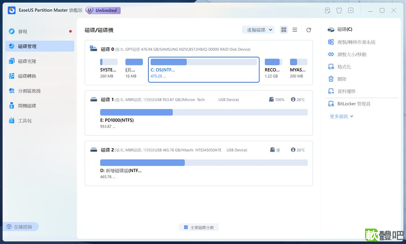Click the 調整大小/移動 arrows icon
The width and height of the screenshot is (406, 244).
click(x=331, y=54)
